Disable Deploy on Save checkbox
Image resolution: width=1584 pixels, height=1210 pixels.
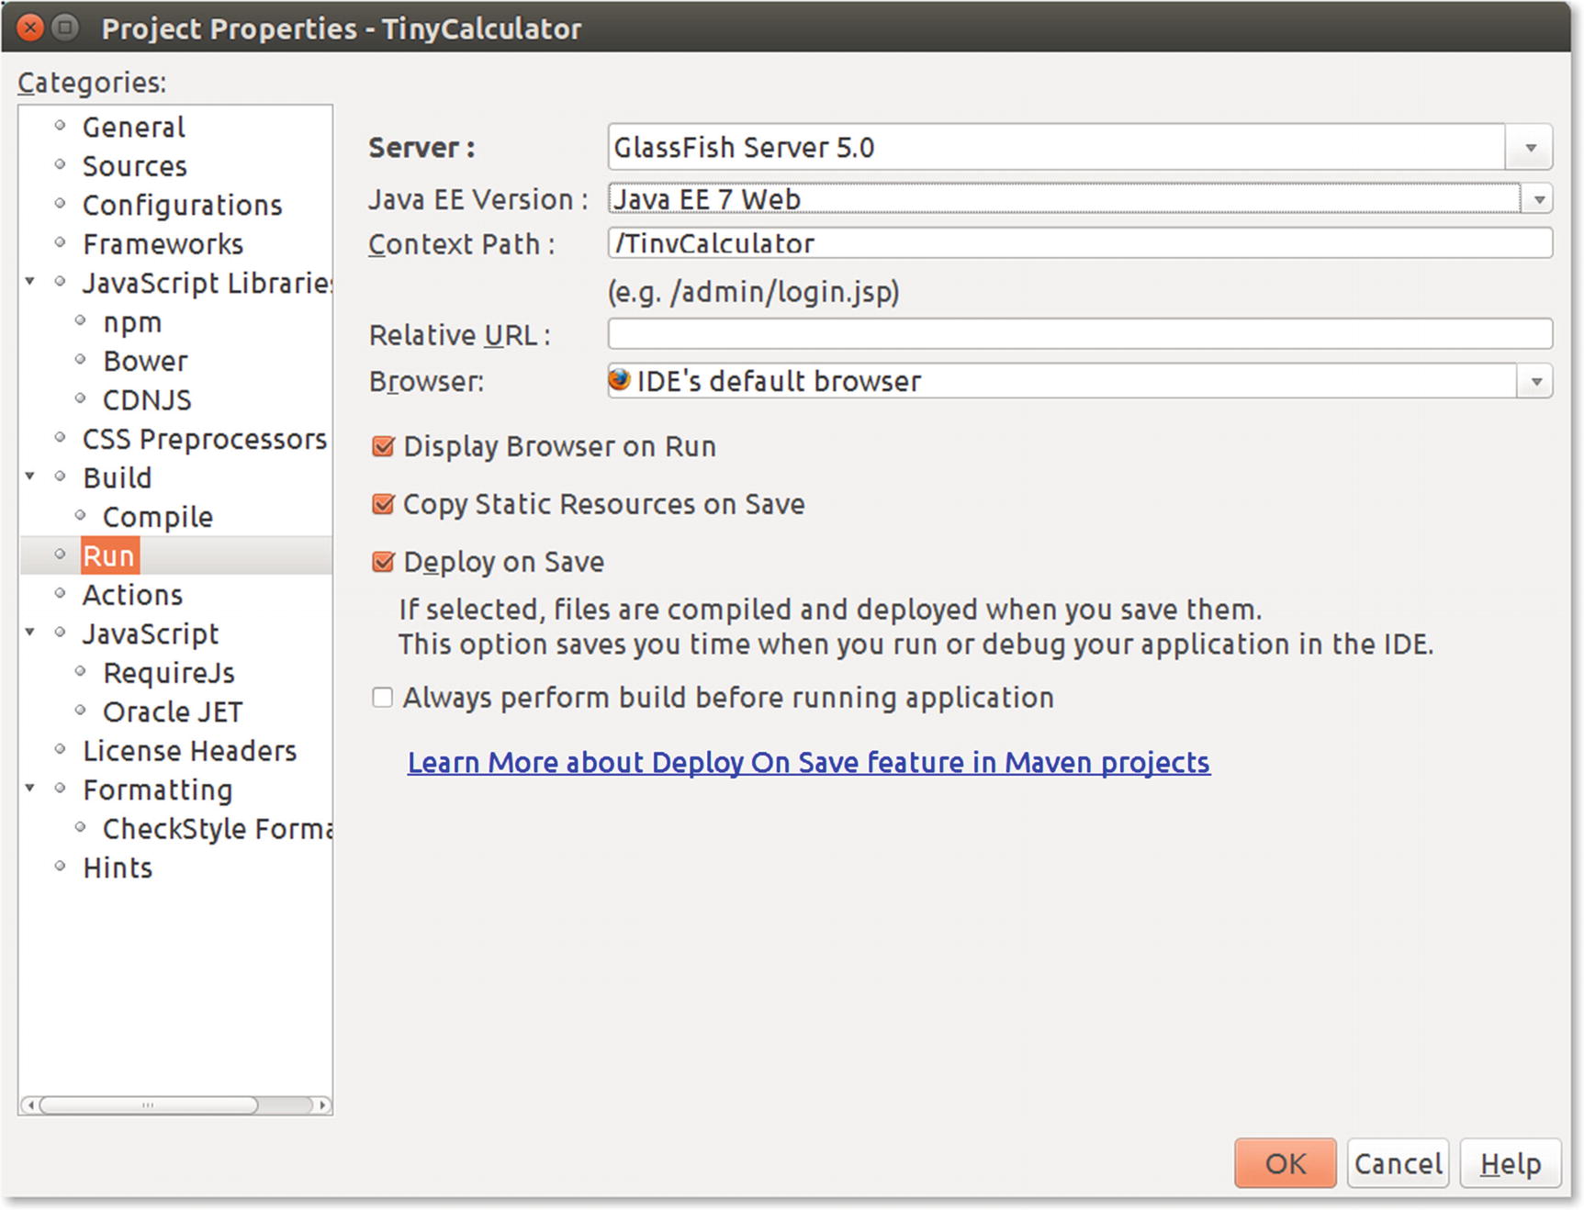[383, 562]
